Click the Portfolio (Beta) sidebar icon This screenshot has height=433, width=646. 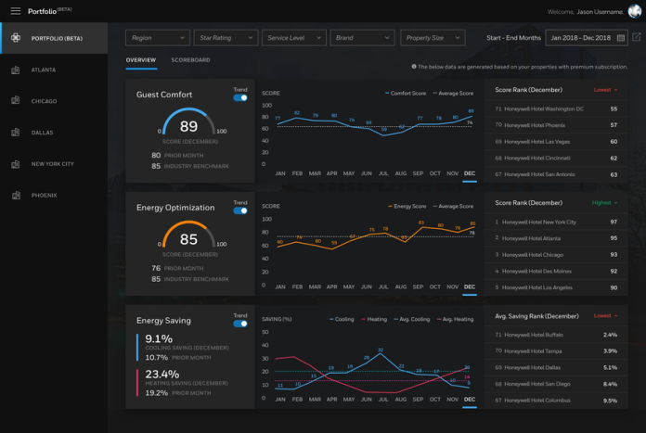pos(16,38)
